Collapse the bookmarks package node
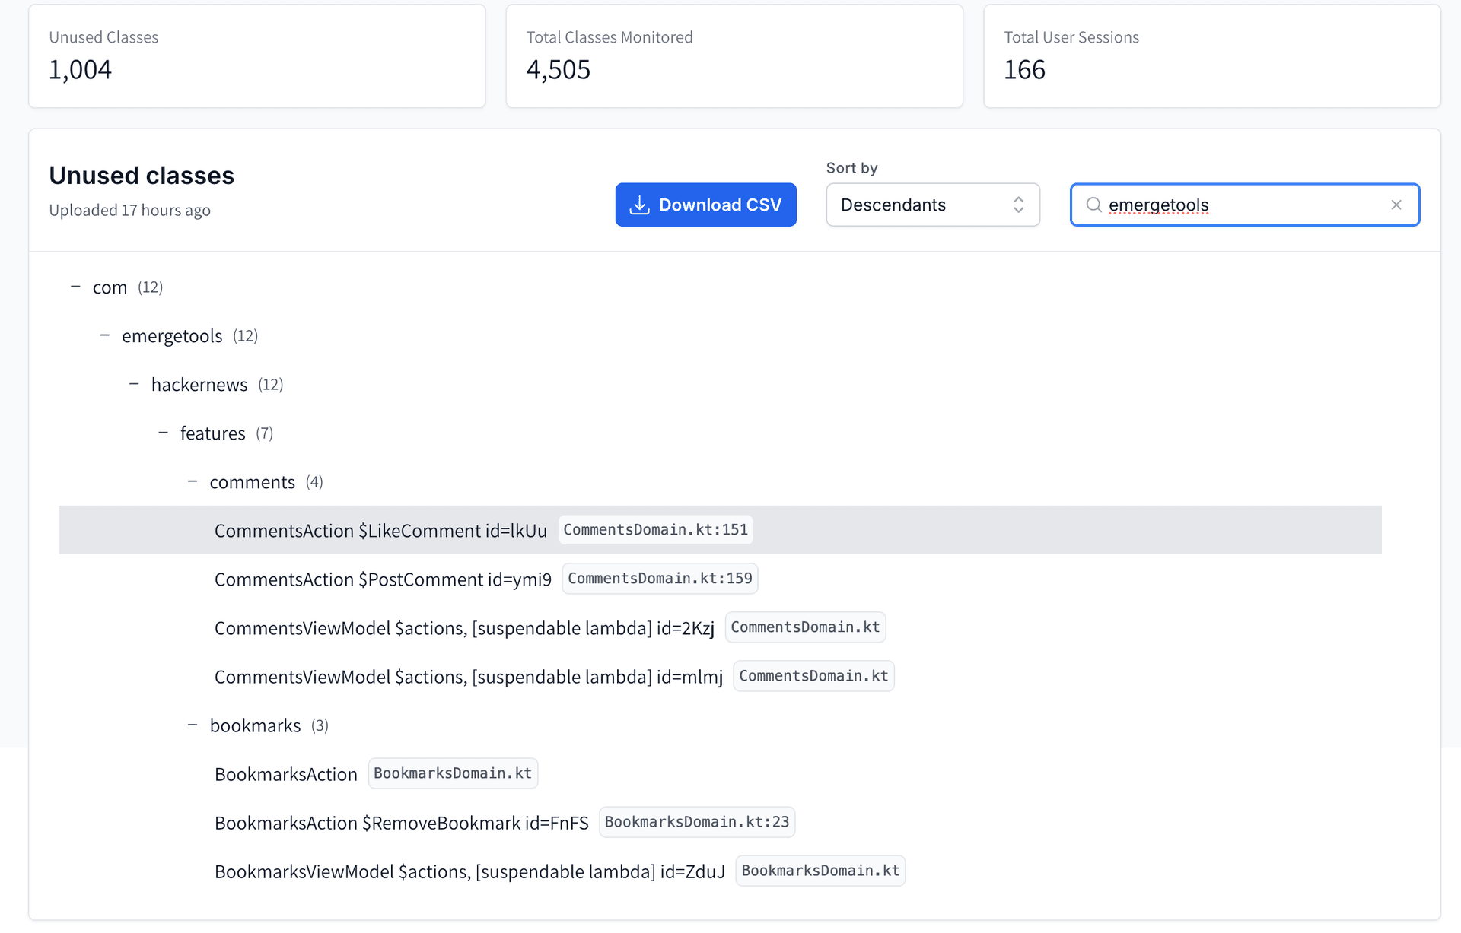 (x=193, y=724)
